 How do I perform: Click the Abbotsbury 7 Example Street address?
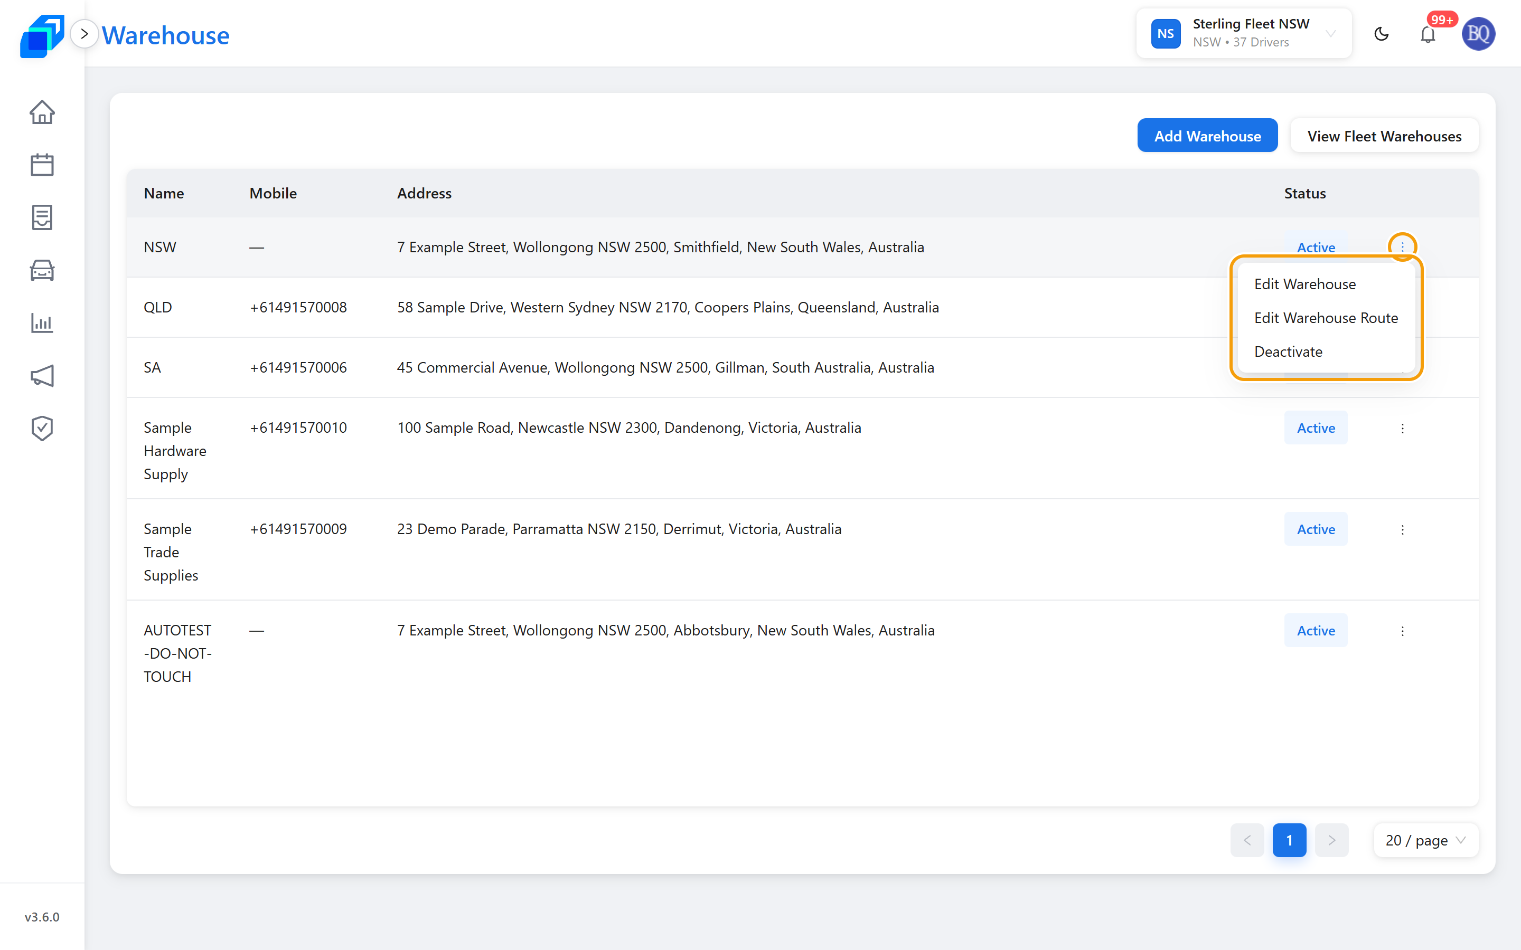point(665,630)
